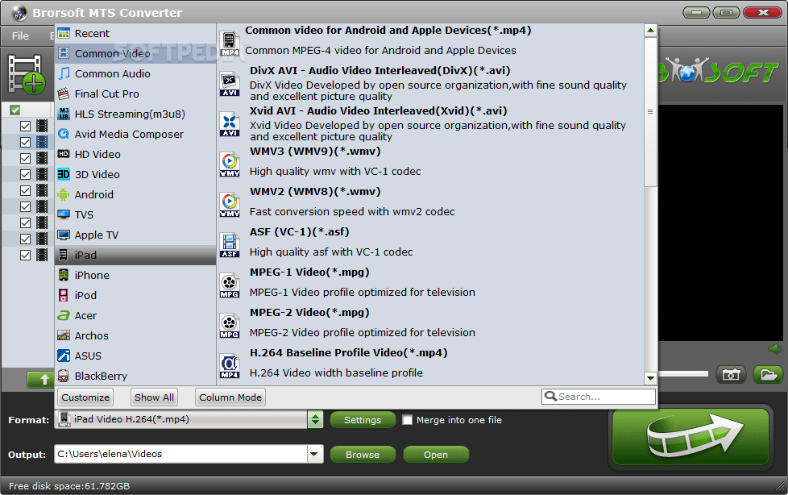Click the format list scrollbar thumb
This screenshot has height=495, width=788.
[650, 112]
